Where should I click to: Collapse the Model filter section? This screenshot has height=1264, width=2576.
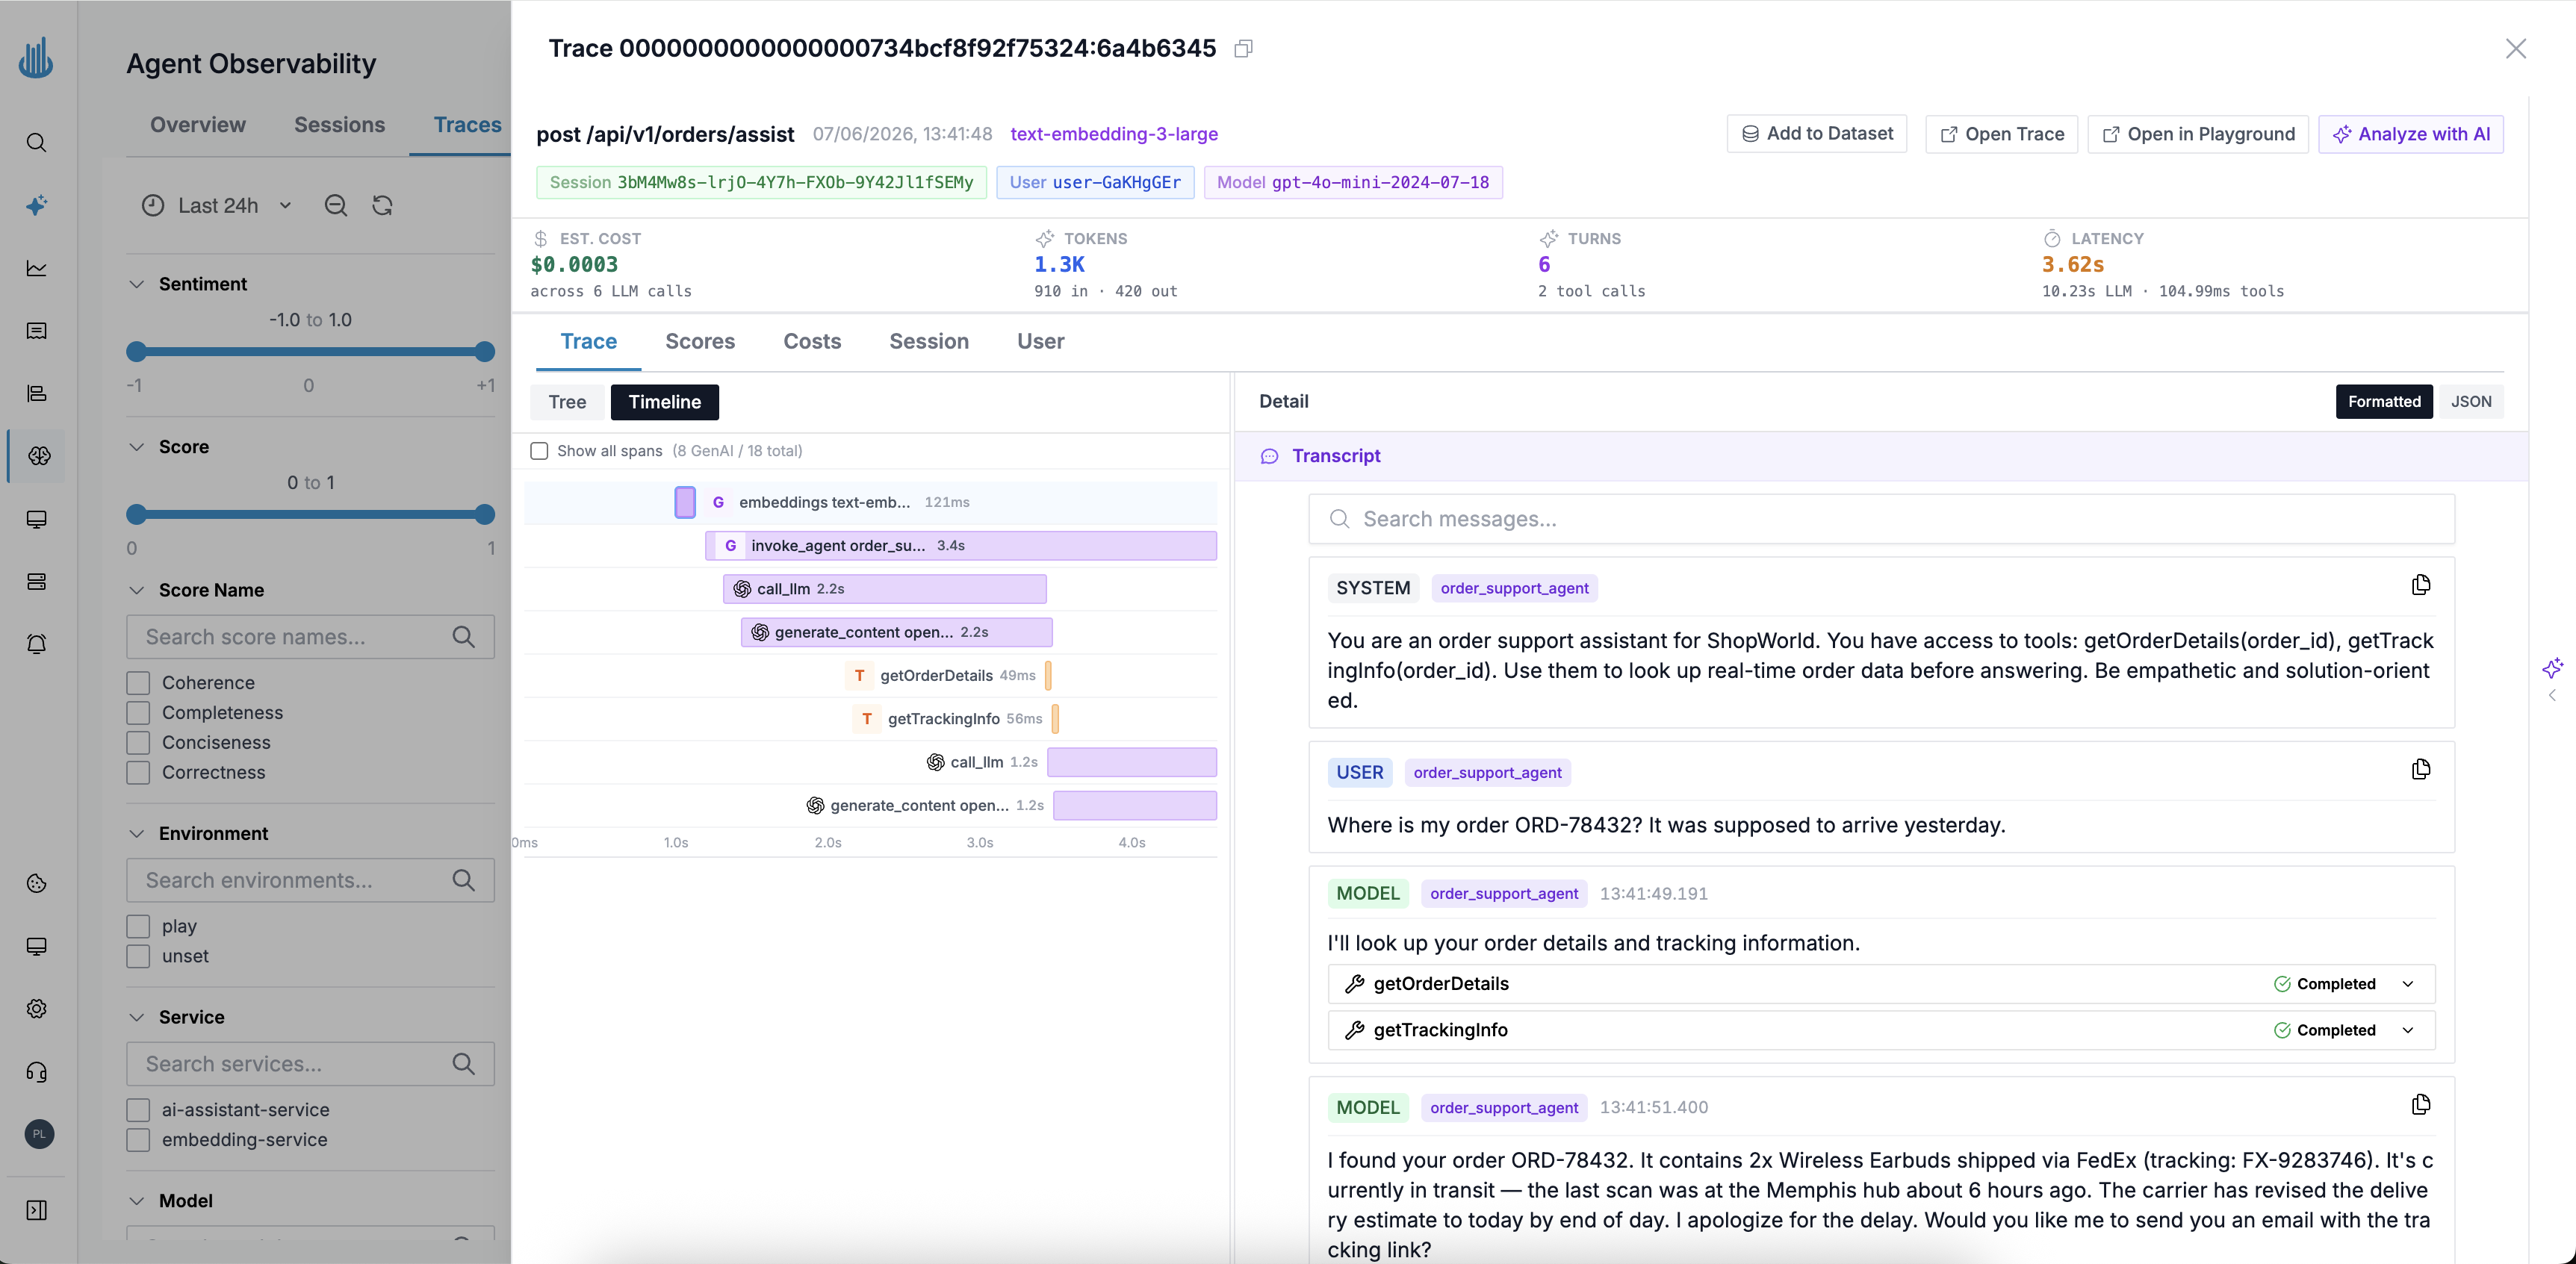click(137, 1201)
